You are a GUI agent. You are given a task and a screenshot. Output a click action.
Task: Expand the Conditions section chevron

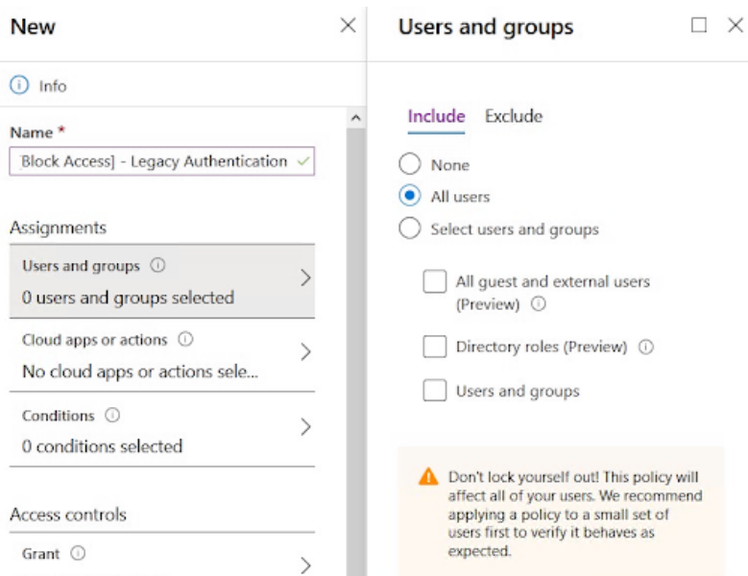point(305,427)
